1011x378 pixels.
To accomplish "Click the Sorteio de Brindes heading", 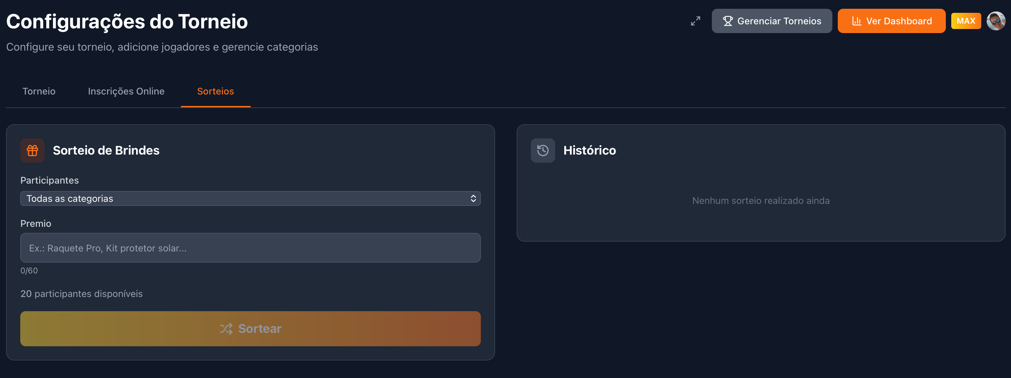I will [x=106, y=151].
